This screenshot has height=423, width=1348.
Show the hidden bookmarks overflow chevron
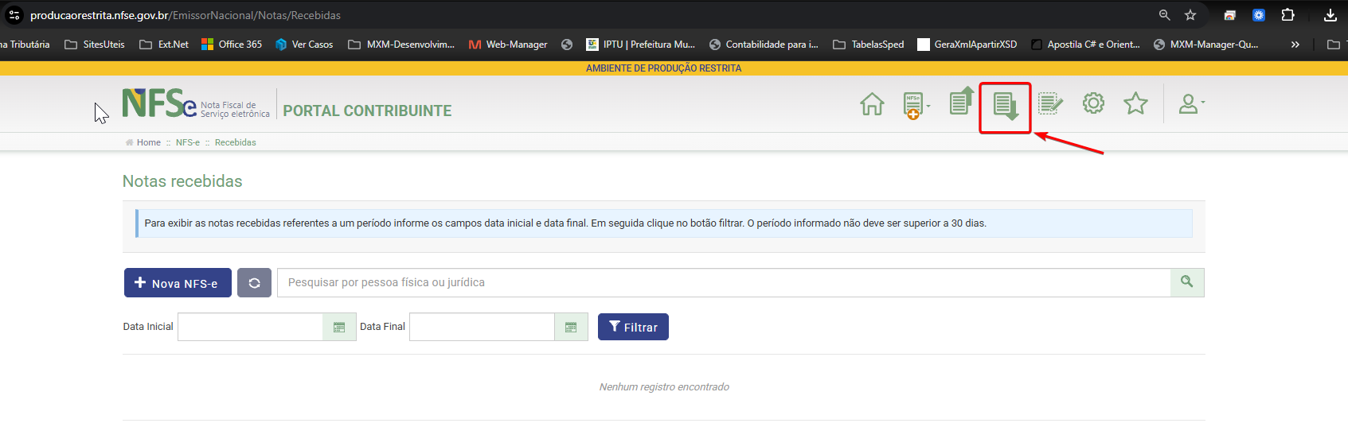click(x=1295, y=45)
